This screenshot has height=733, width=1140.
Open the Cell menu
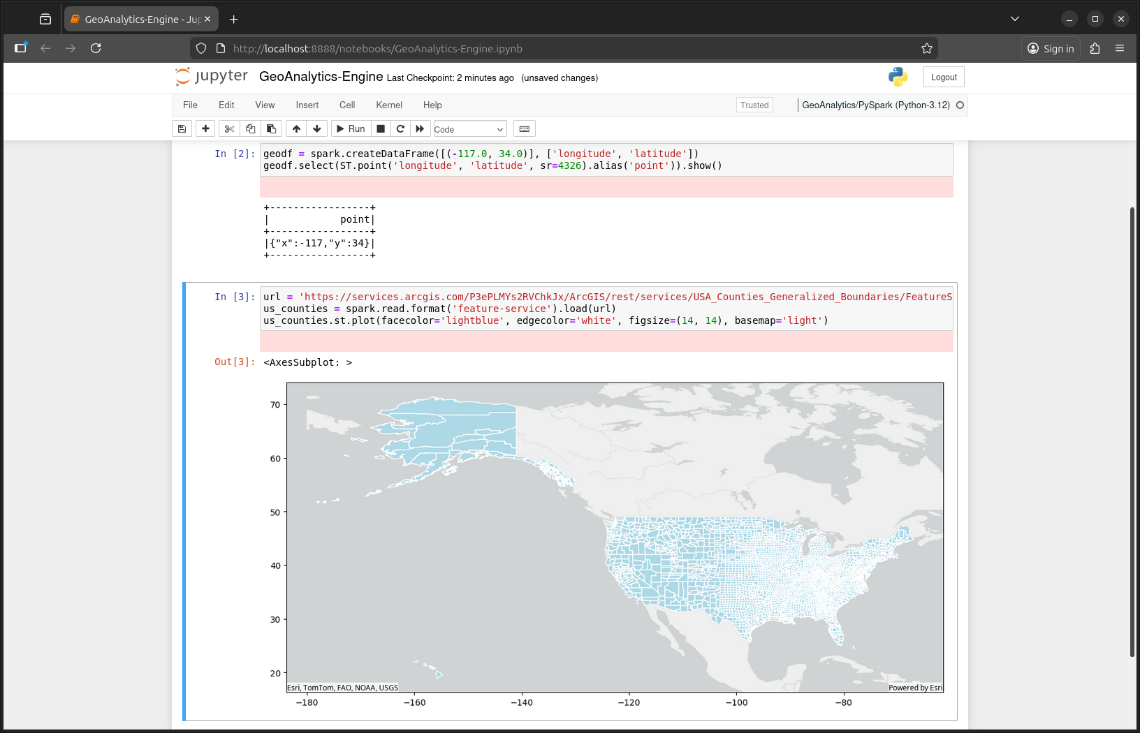pos(347,105)
